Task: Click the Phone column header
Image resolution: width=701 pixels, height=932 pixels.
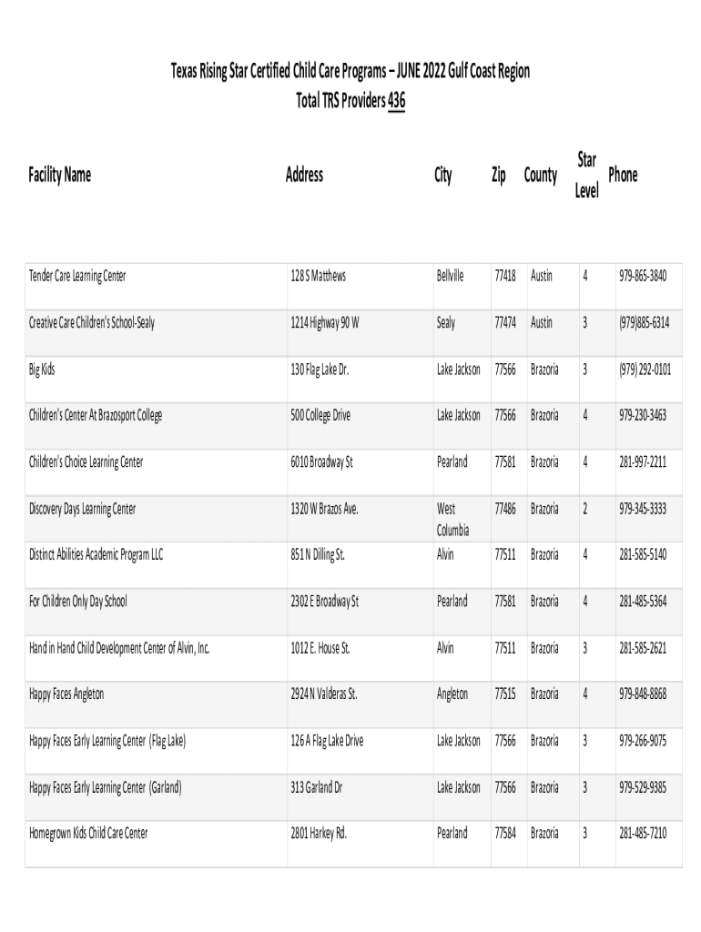Action: [623, 175]
